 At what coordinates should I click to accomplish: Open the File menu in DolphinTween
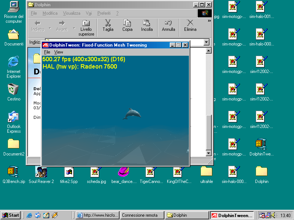coord(47,52)
